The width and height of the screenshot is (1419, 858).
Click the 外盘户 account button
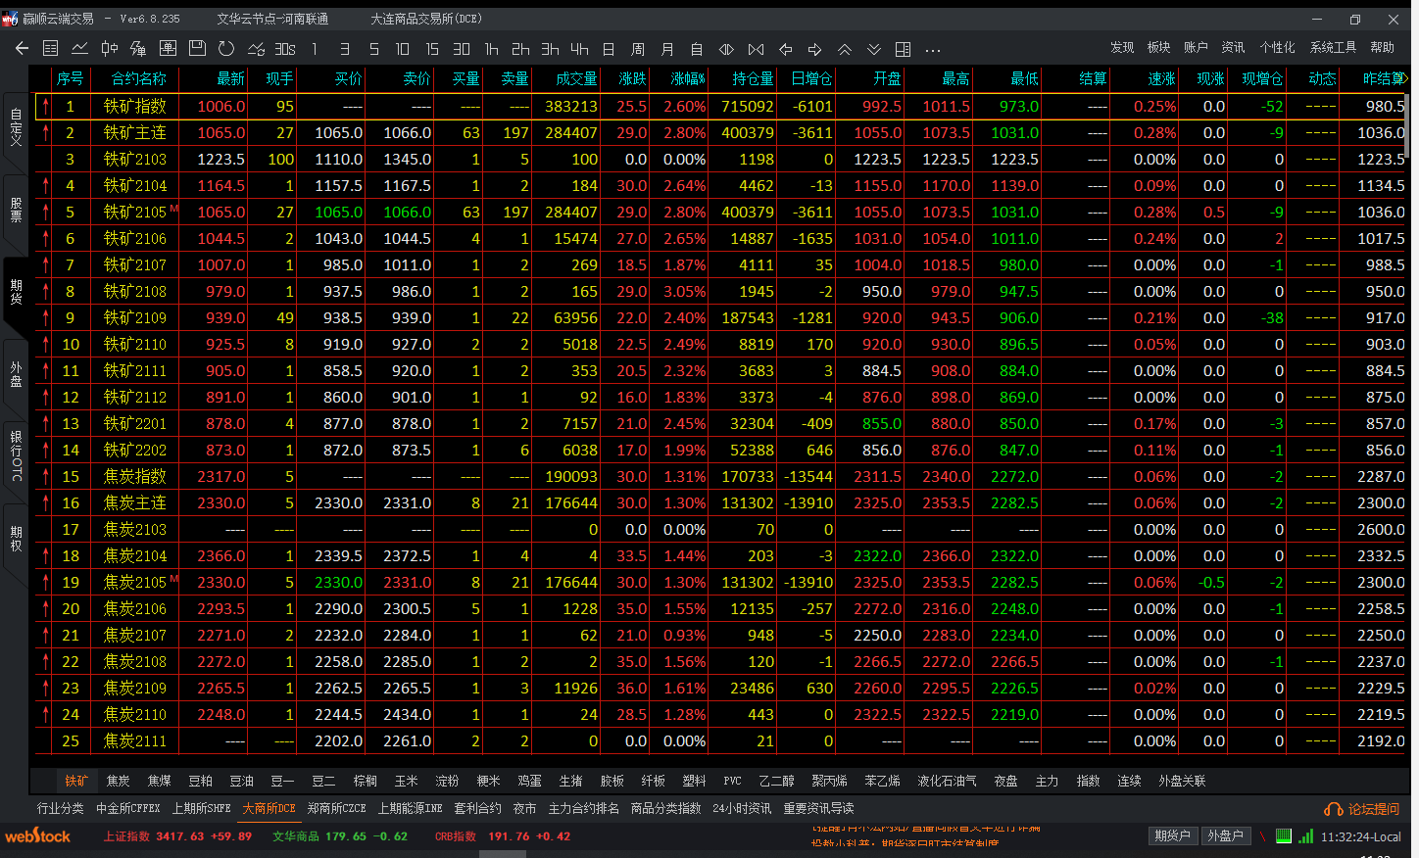coord(1225,835)
